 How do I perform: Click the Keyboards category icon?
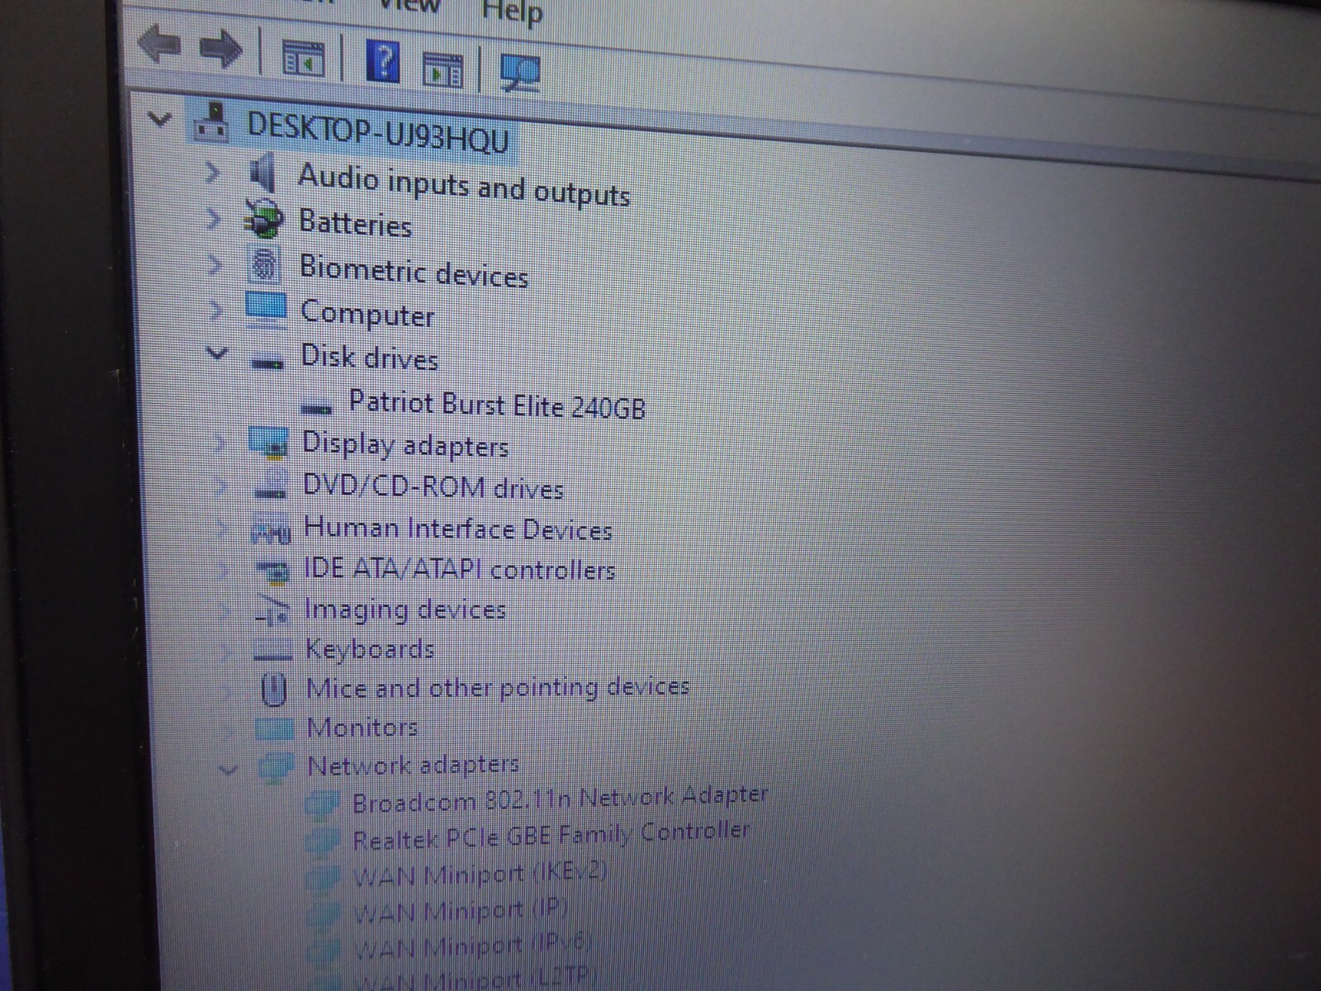[x=273, y=651]
